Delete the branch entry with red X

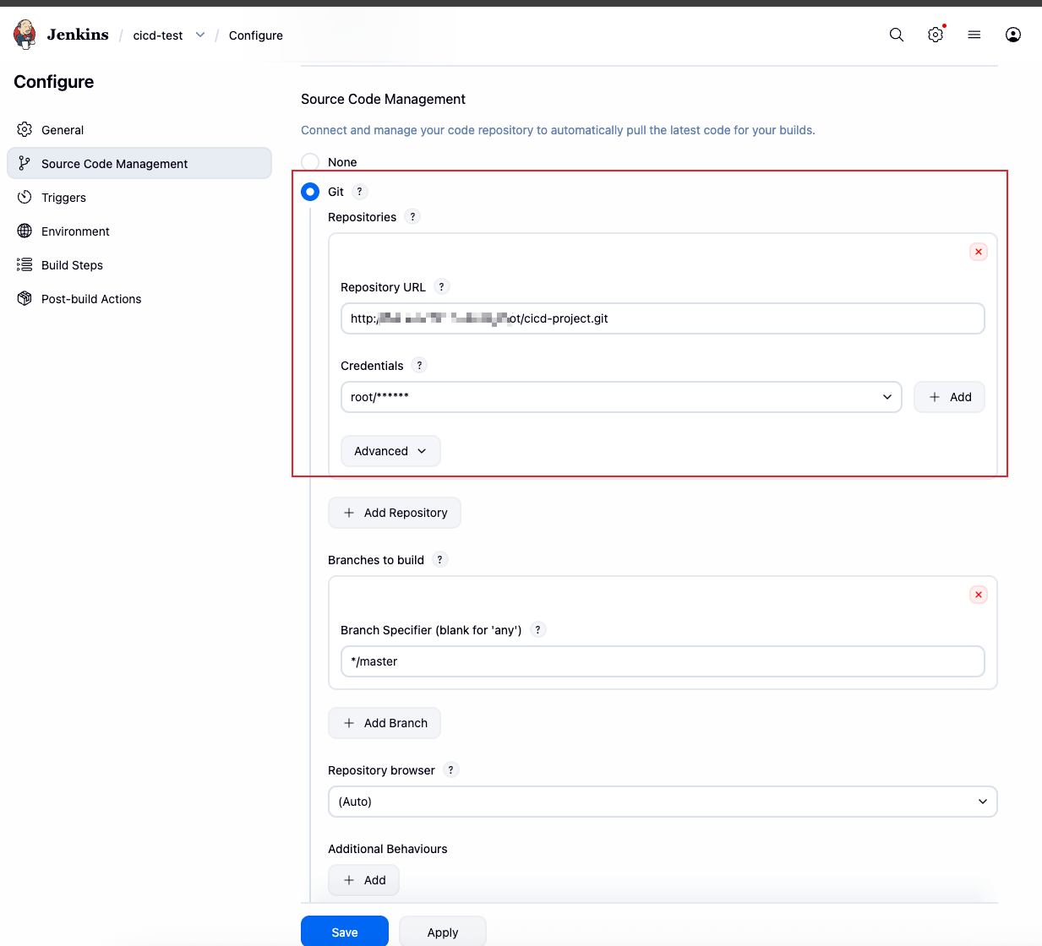click(979, 595)
